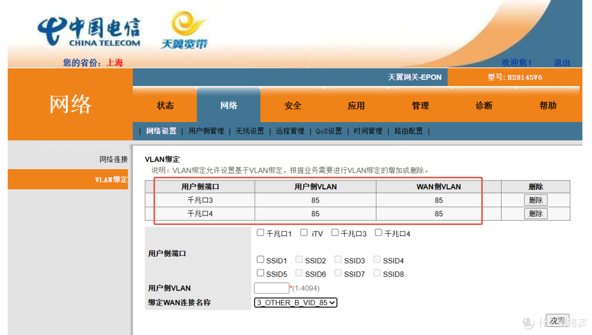The height and width of the screenshot is (335, 592).
Task: Focus the 用户侧VLAN input field
Action: [x=271, y=288]
